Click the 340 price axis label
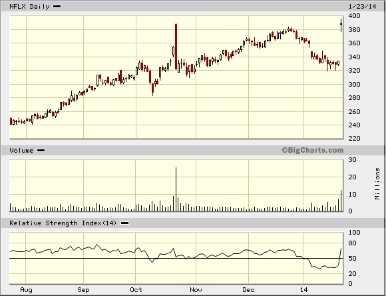 pos(354,57)
